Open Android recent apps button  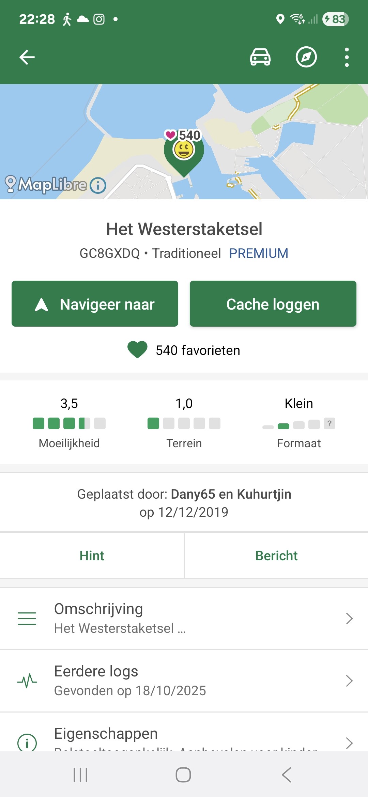click(x=81, y=775)
